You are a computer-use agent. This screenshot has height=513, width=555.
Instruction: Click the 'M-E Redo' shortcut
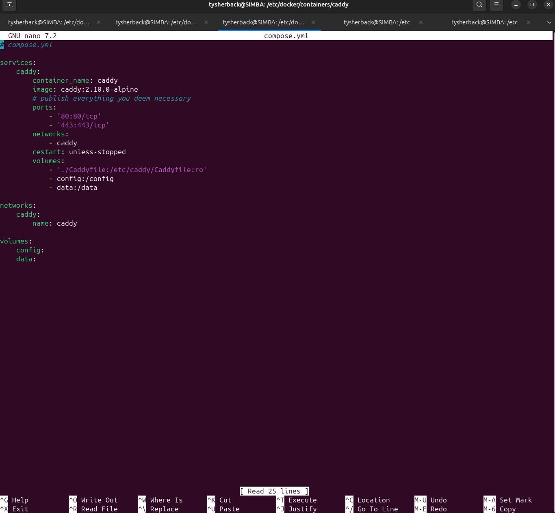[431, 509]
